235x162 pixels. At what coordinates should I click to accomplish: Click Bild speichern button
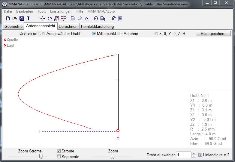213,34
